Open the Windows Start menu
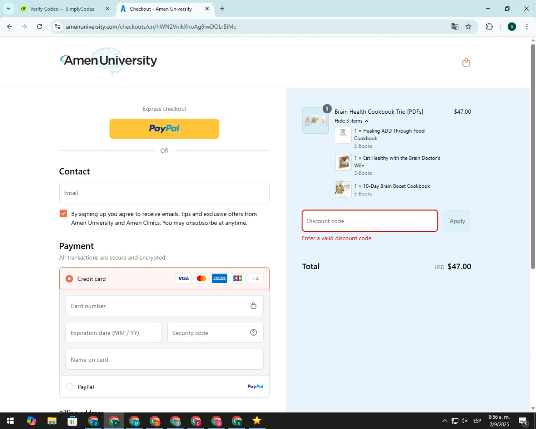 [x=10, y=421]
